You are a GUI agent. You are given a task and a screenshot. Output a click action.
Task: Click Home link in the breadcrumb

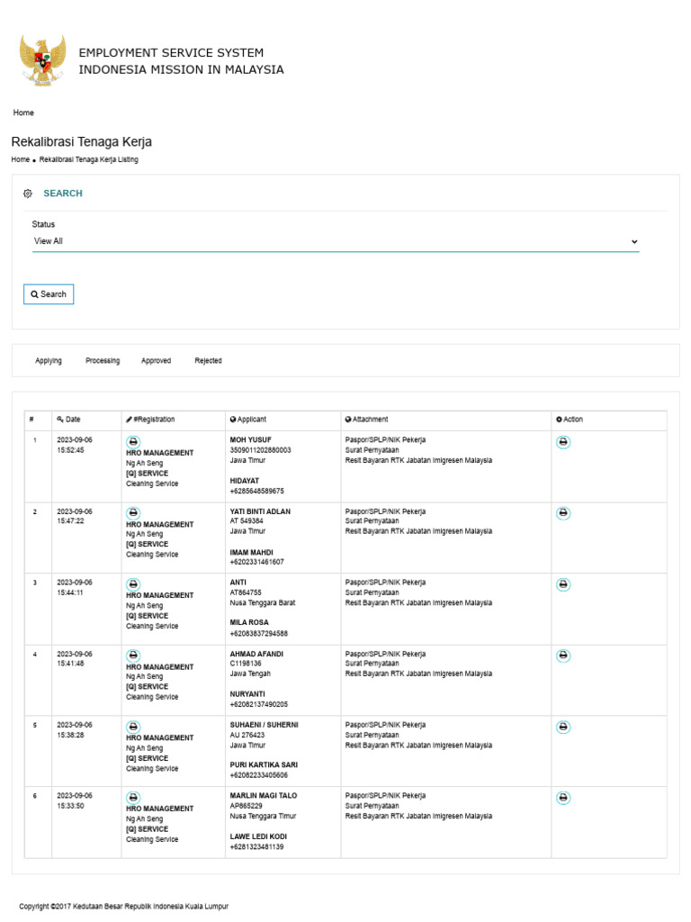[20, 159]
